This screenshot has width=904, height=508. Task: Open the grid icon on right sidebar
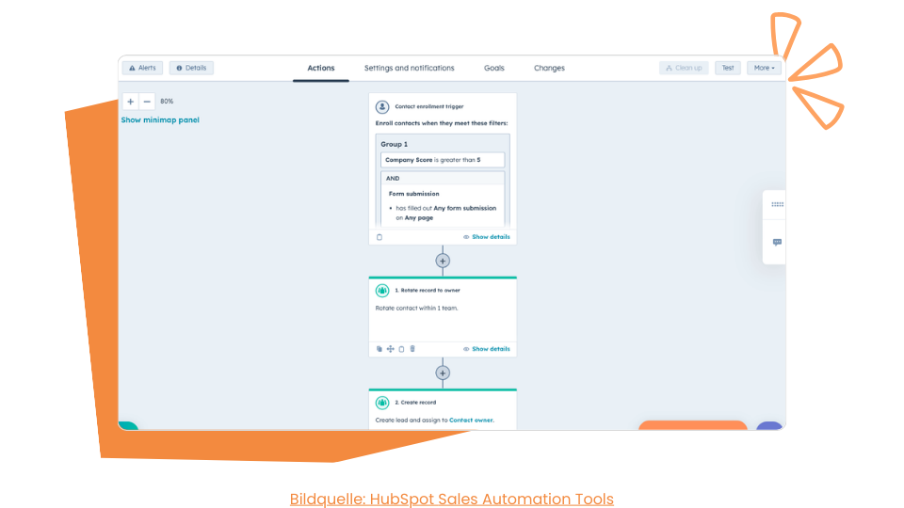(x=777, y=204)
